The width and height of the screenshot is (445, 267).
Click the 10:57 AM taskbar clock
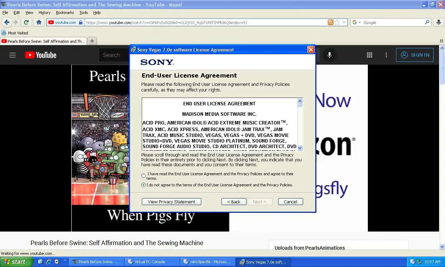tap(432, 262)
